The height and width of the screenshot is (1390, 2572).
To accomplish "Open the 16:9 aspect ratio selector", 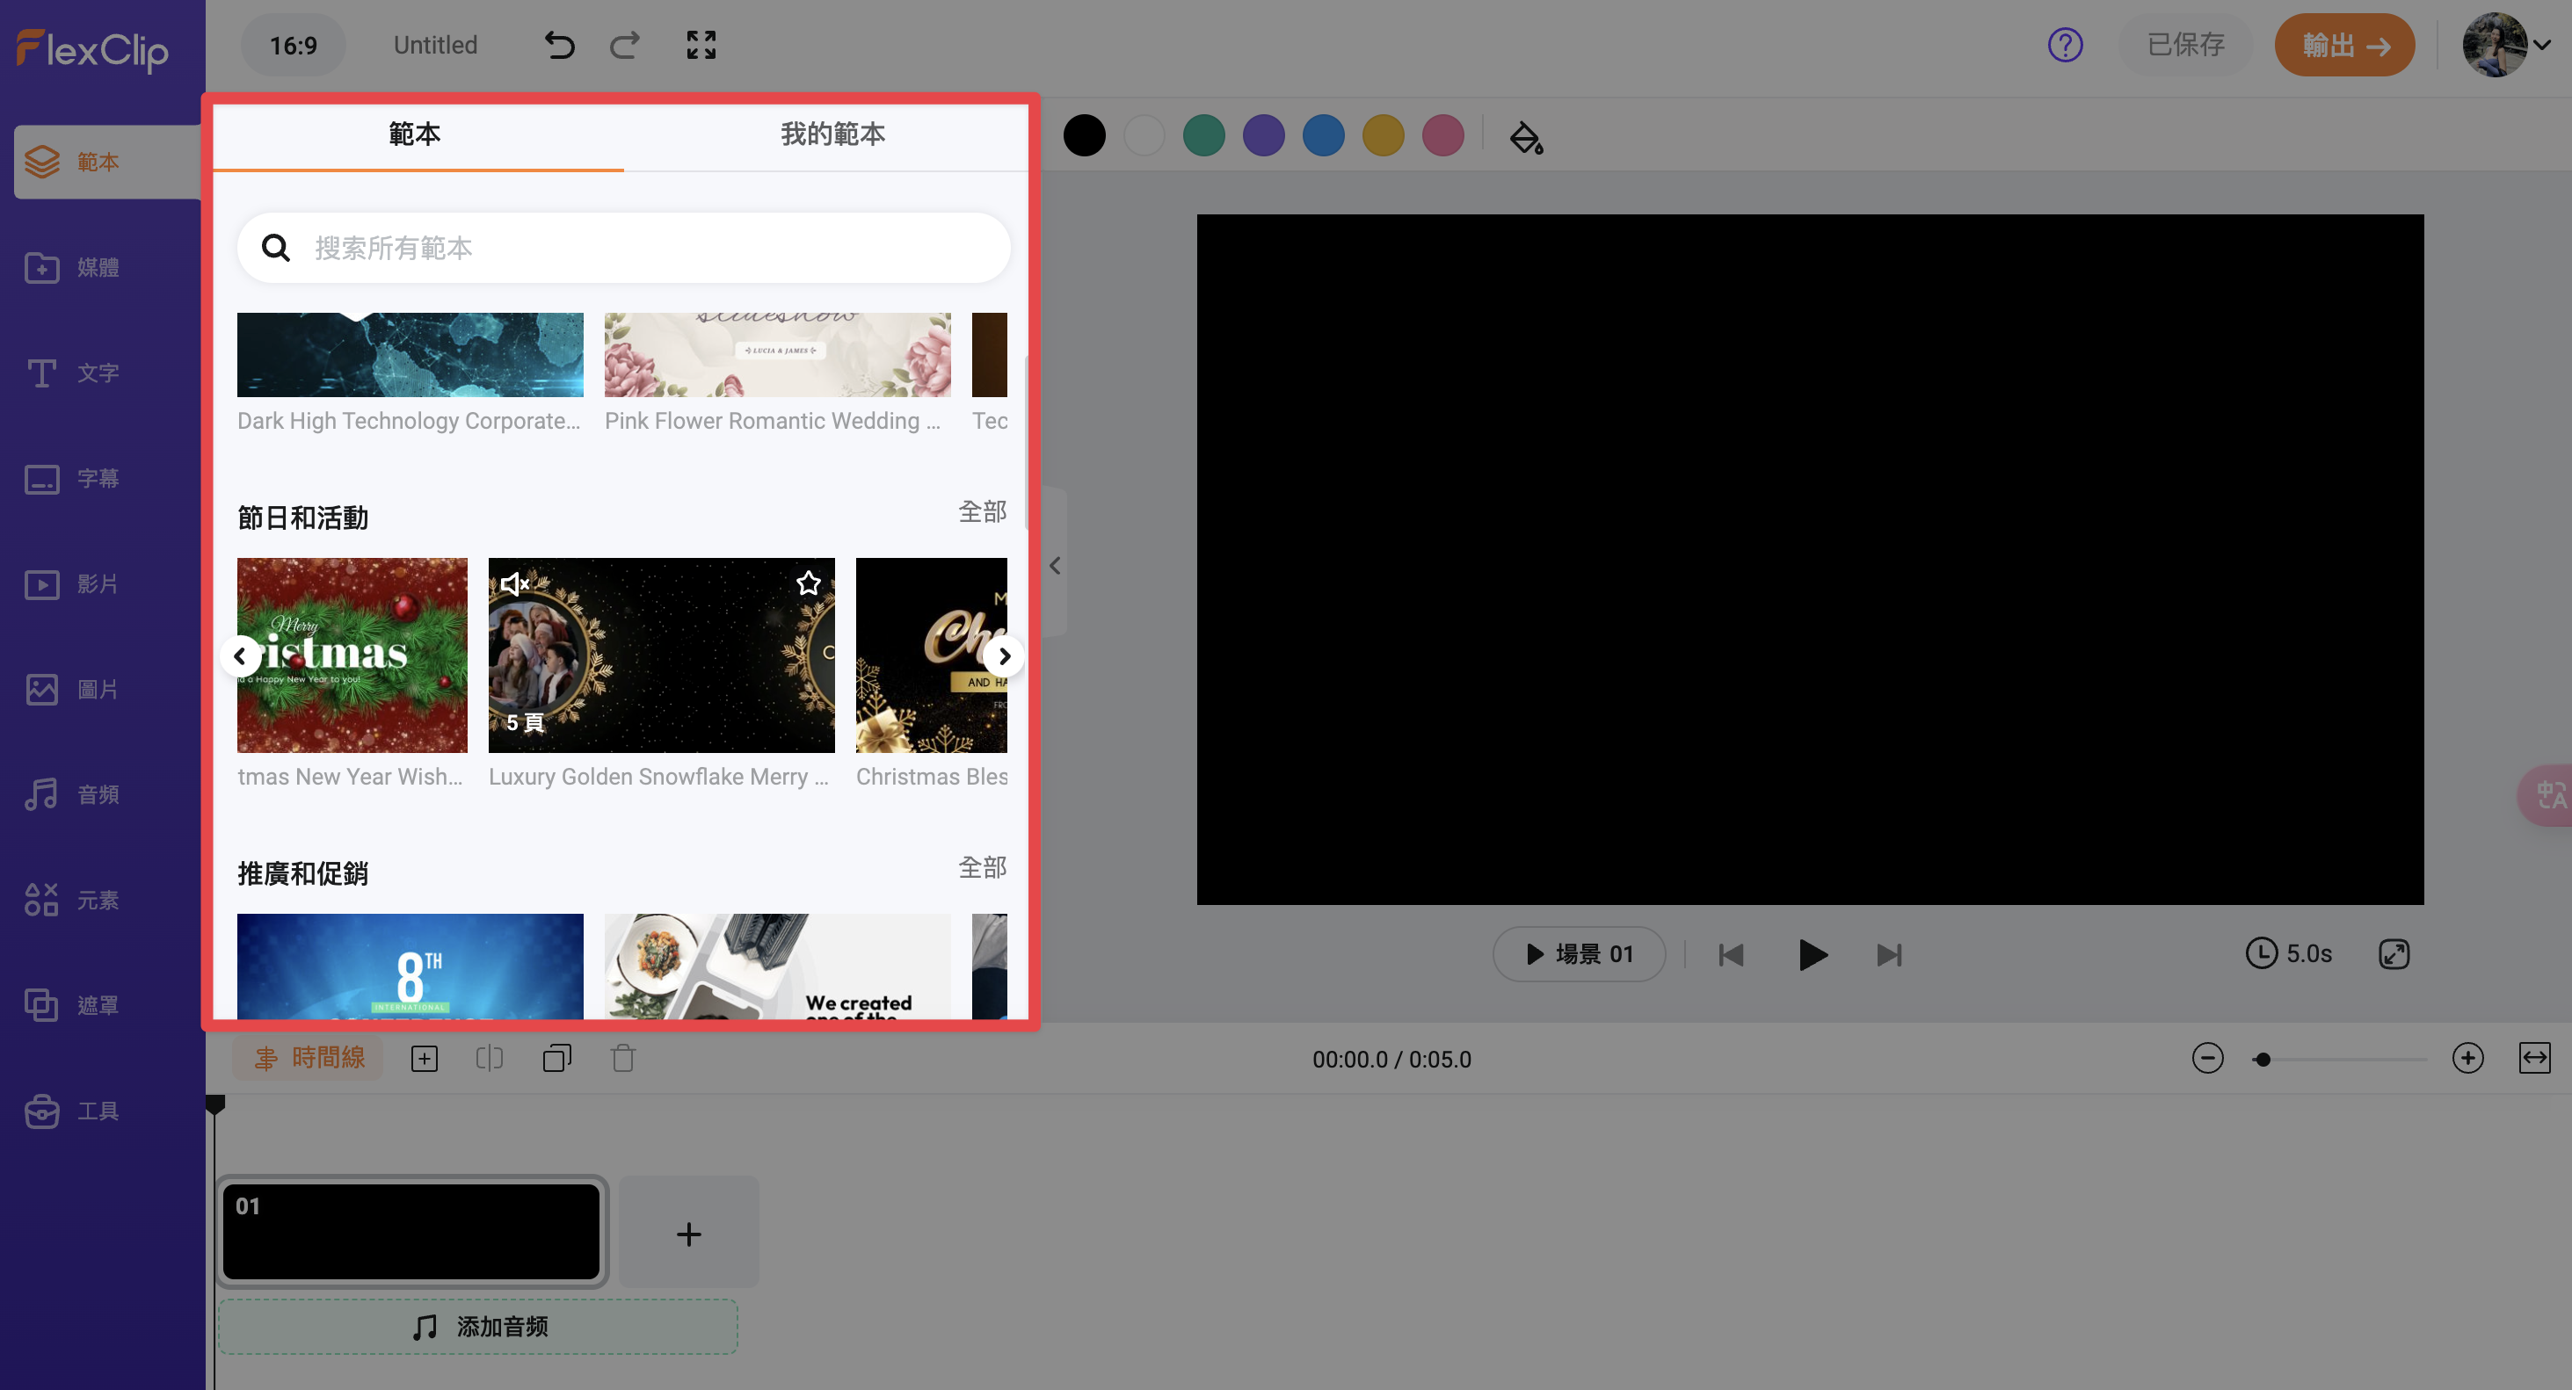I will point(293,45).
